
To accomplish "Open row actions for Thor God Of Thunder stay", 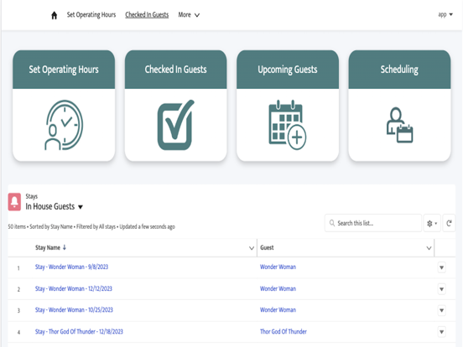I will 441,332.
